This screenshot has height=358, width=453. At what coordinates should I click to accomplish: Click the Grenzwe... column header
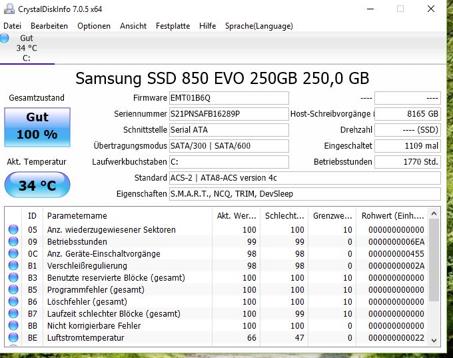(x=332, y=216)
